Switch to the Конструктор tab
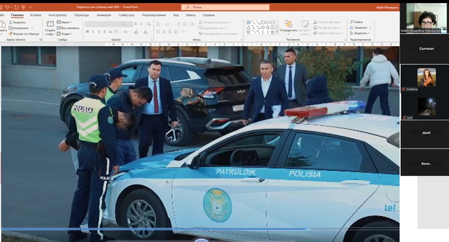The image size is (449, 242). pyautogui.click(x=57, y=15)
